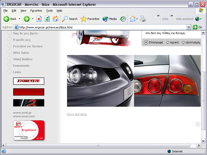This screenshot has width=207, height=155.
Task: Click the 'Κάντε test drive' link
Action: (77, 114)
